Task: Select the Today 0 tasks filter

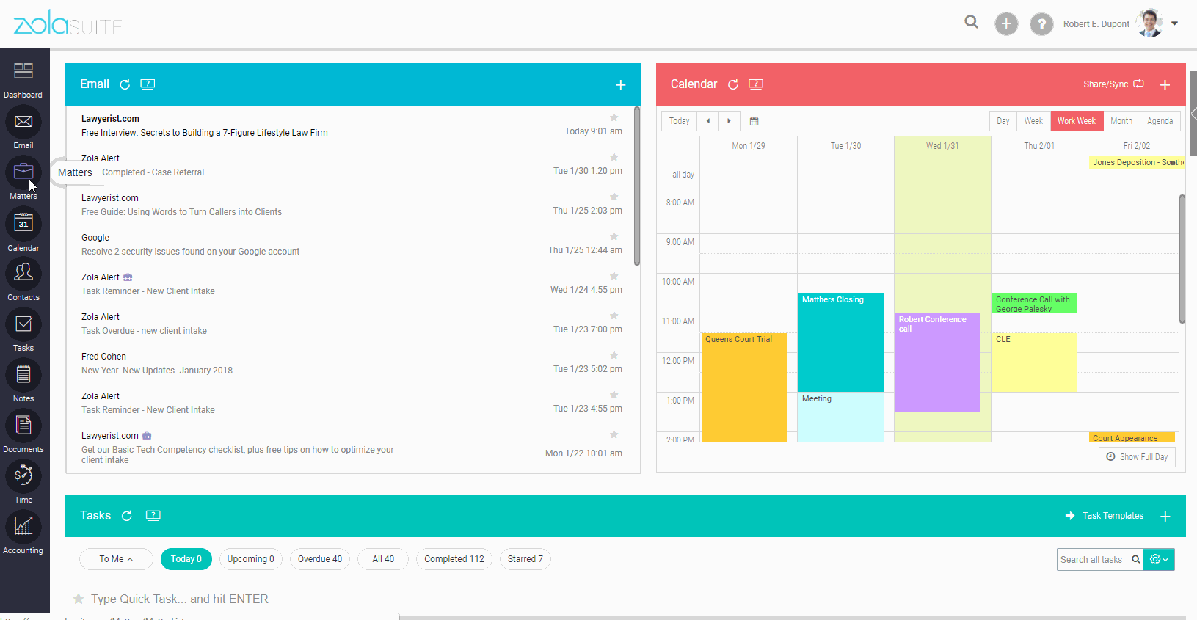Action: coord(186,559)
